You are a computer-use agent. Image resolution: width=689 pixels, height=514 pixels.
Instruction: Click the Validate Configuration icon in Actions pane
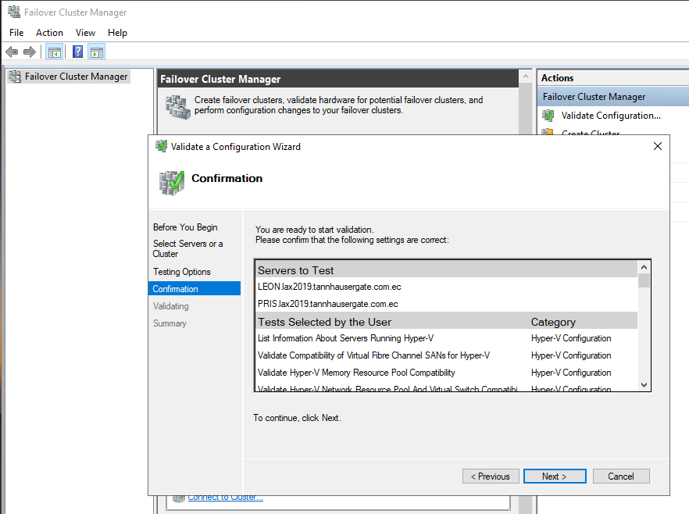pos(548,116)
